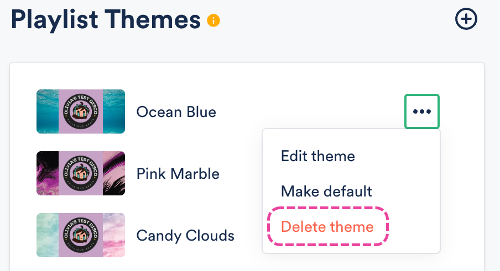Click the disco logo on Ocean Blue preview

pos(81,111)
